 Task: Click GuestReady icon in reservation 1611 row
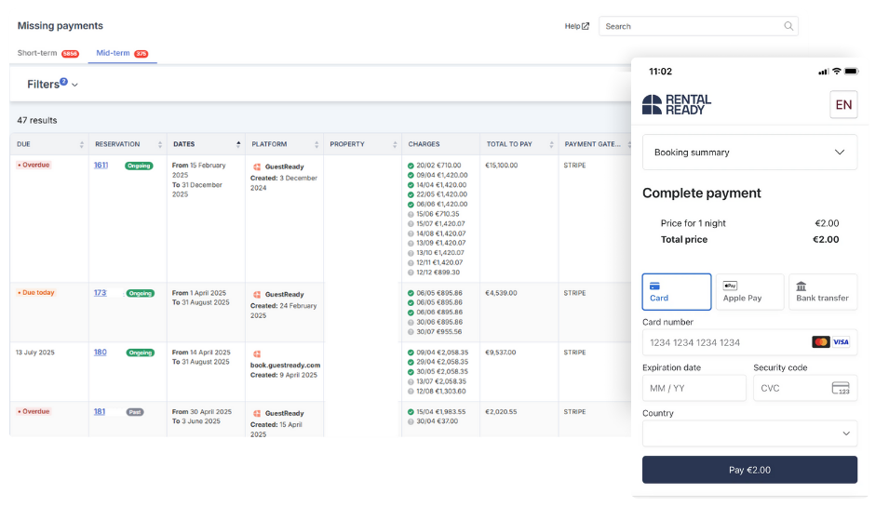(x=257, y=167)
